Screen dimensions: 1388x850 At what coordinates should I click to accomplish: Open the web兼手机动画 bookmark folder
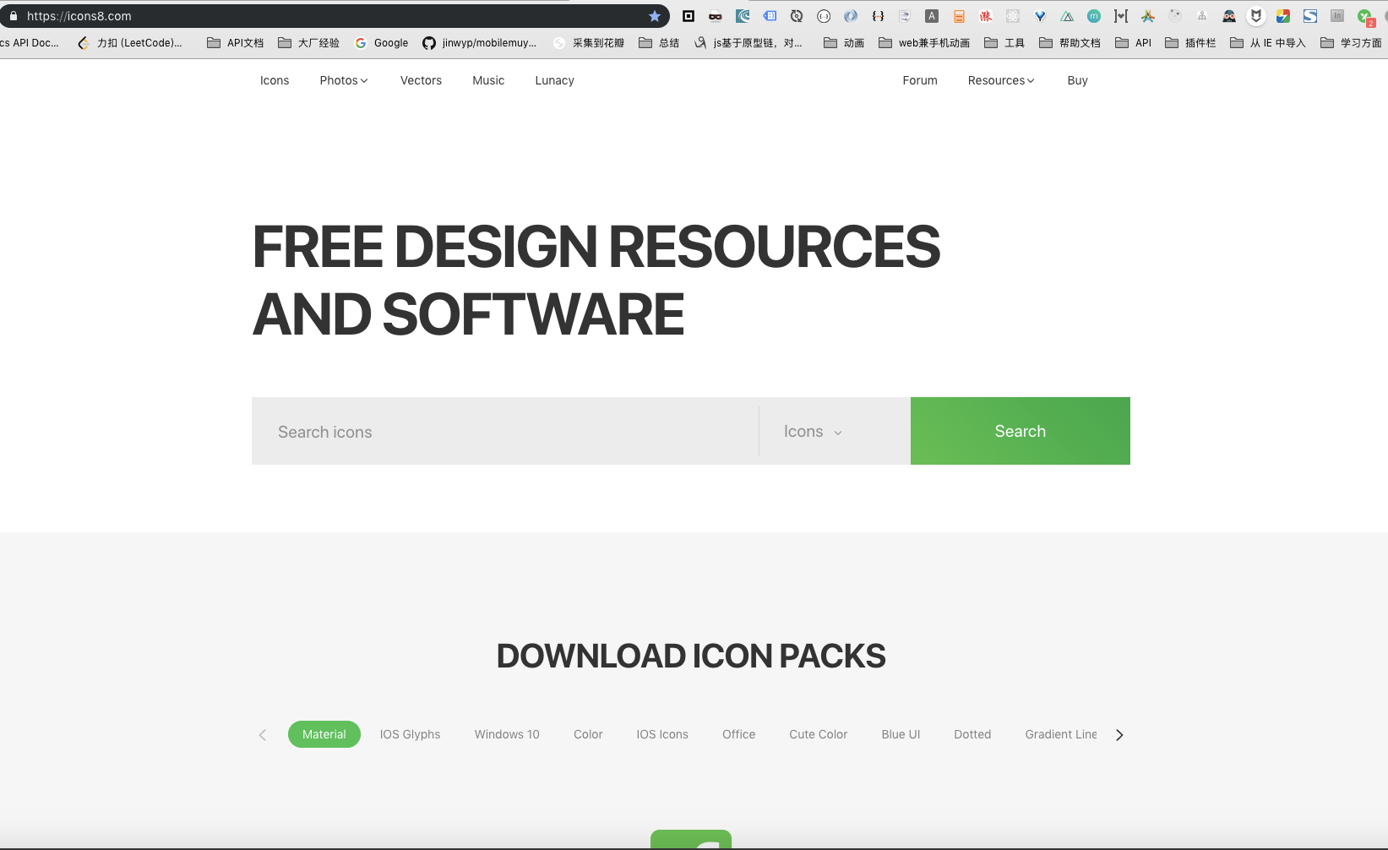[x=924, y=43]
